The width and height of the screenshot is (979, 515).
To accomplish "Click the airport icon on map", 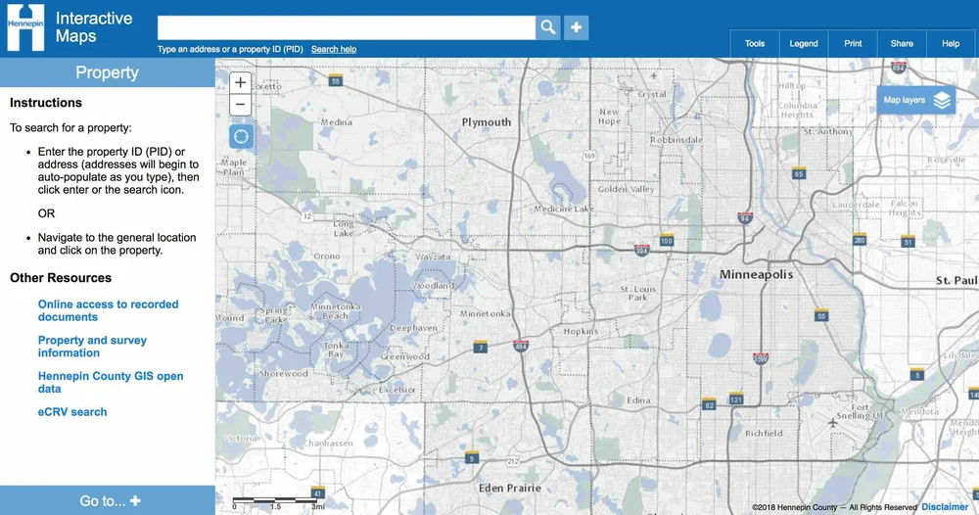I will tap(832, 423).
